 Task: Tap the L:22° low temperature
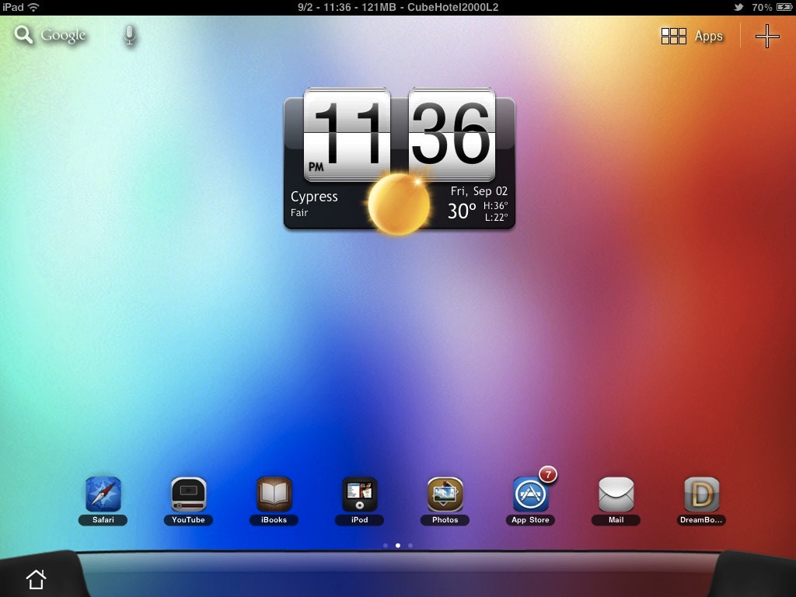[496, 218]
